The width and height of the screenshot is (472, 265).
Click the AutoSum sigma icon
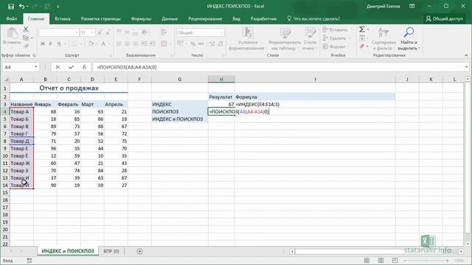[x=362, y=29]
